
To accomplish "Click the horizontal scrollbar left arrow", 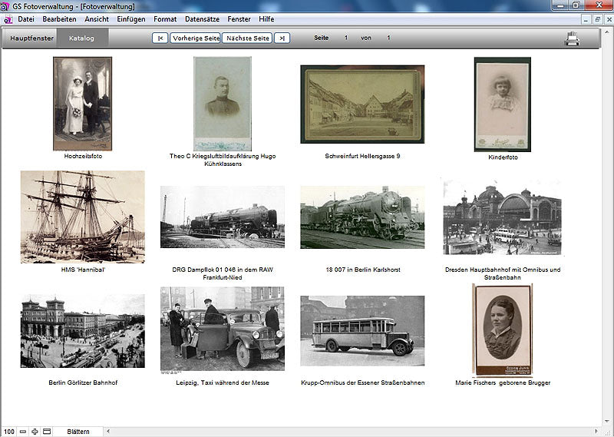I will point(109,432).
